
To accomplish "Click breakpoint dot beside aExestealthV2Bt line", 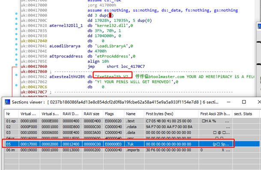I will click(16, 75).
